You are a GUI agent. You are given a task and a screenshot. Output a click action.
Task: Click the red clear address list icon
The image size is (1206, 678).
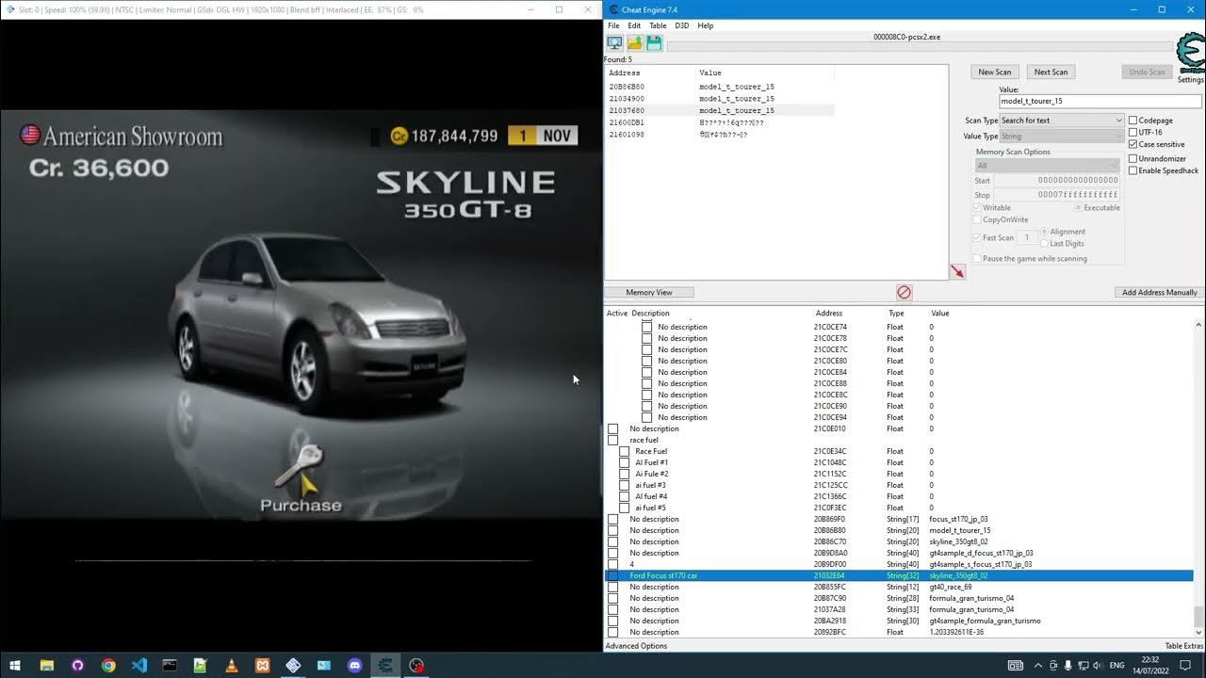coord(904,293)
